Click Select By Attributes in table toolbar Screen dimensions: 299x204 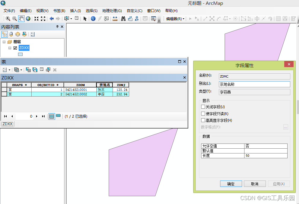pyautogui.click(x=28, y=70)
